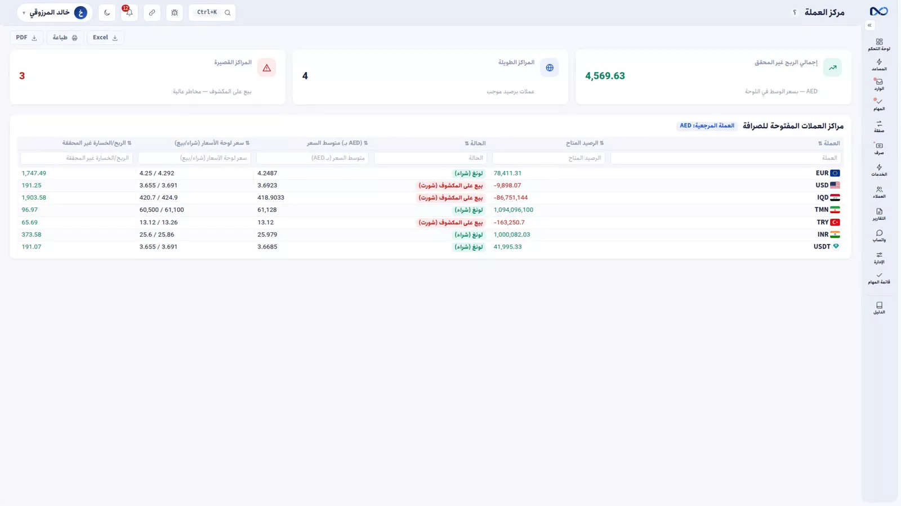Image resolution: width=901 pixels, height=506 pixels.
Task: Open صرف exchange sidebar icon
Action: [879, 148]
